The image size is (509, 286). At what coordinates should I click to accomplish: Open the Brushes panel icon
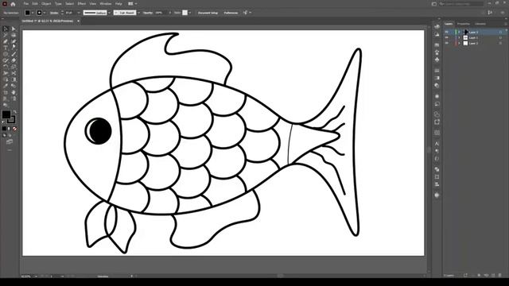point(437,52)
